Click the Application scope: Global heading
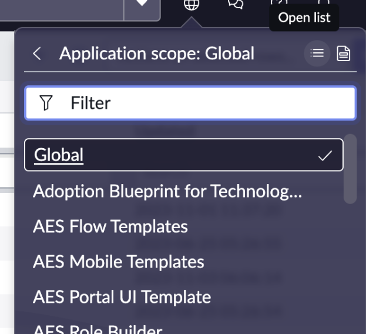This screenshot has width=366, height=334. [x=157, y=54]
